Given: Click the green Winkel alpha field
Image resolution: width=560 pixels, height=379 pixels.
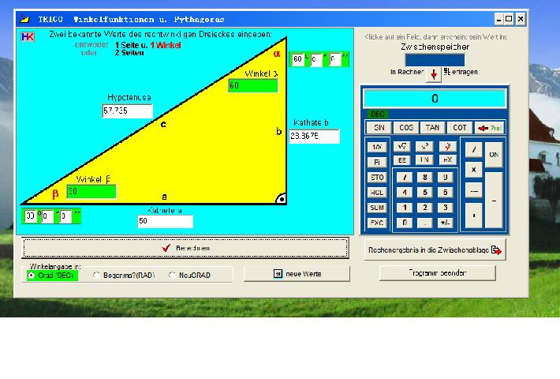Looking at the screenshot, I should (253, 86).
